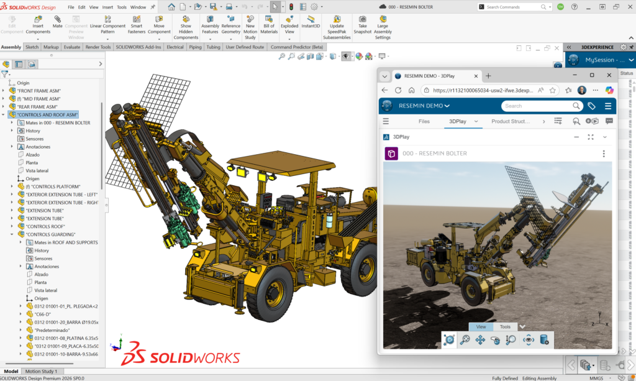This screenshot has height=381, width=636.
Task: Select the Tools tab in the 3DPlay toolbar
Action: pos(505,327)
